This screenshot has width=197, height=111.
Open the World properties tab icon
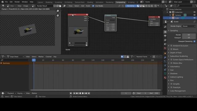coord(165,48)
